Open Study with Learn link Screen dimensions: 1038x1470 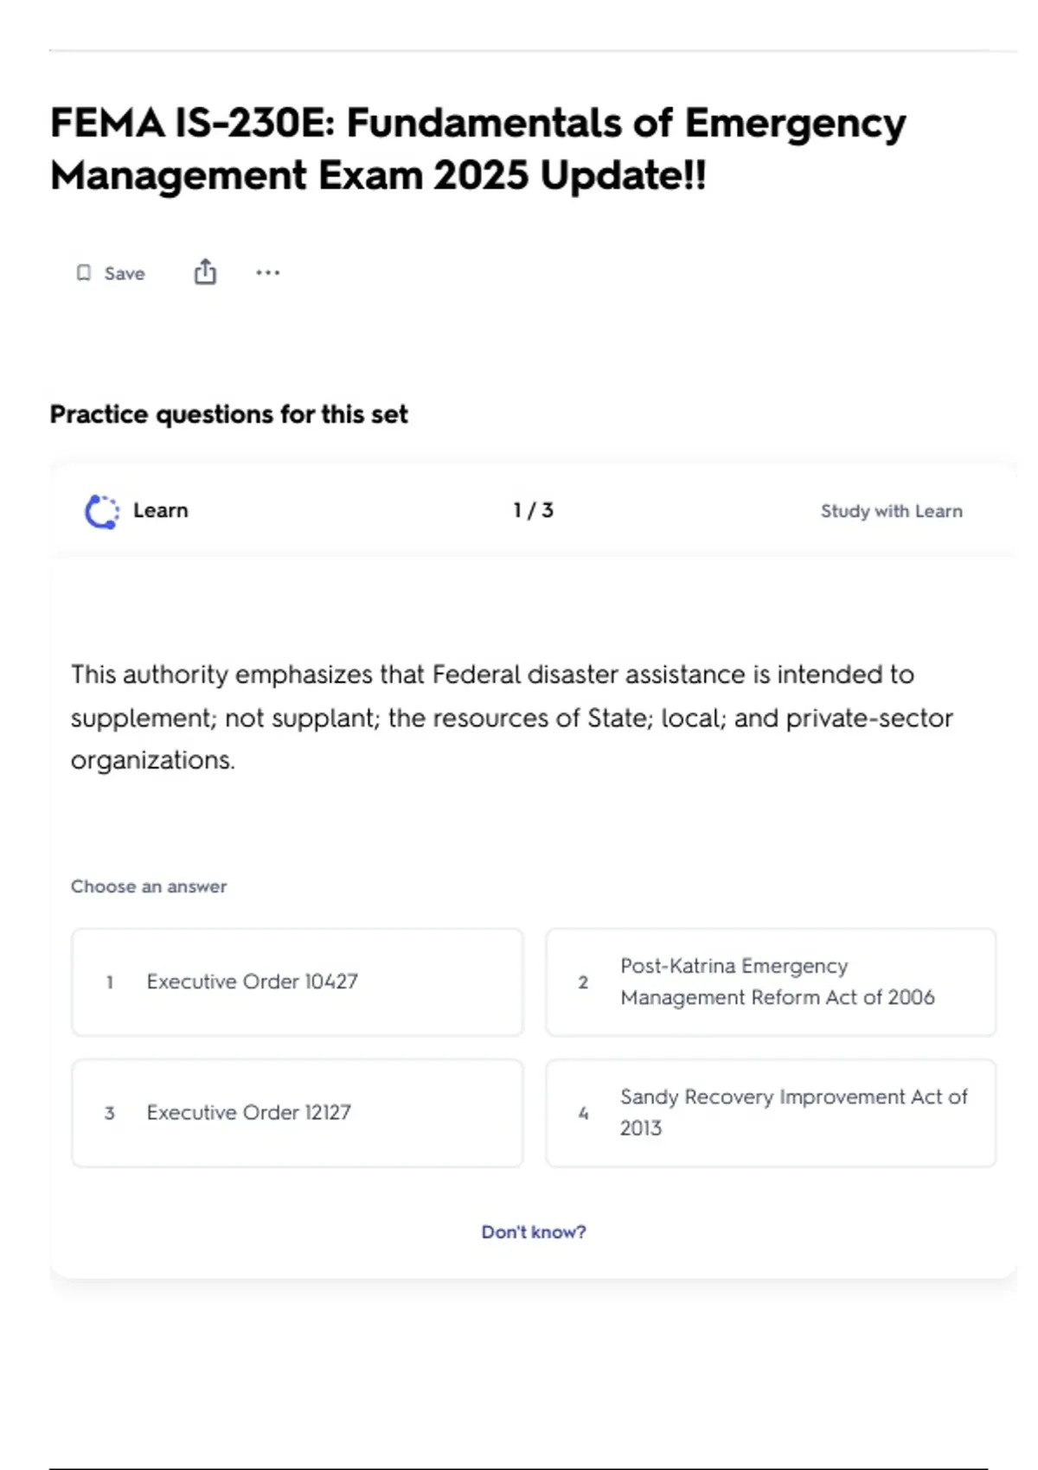click(x=892, y=511)
